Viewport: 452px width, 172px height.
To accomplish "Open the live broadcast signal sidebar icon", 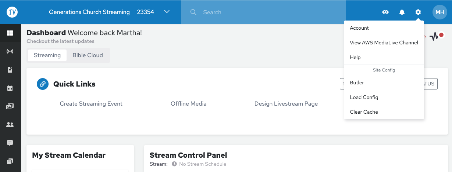I will [x=10, y=51].
